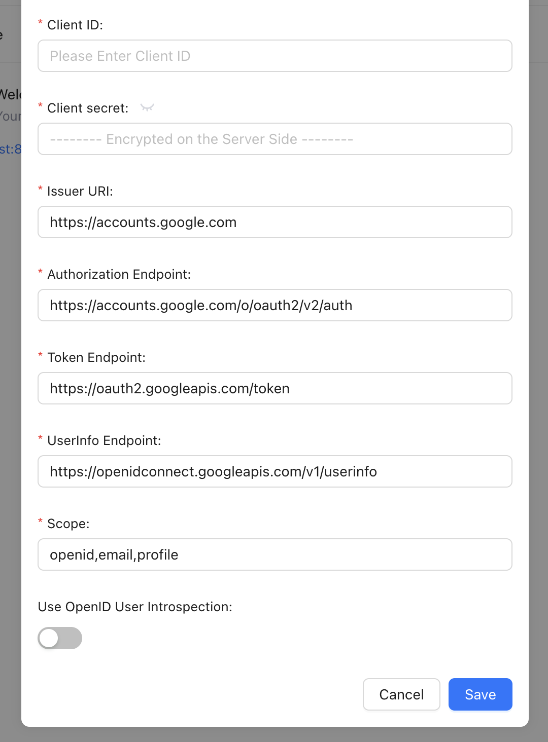548x742 pixels.
Task: Cancel the dialog
Action: (x=401, y=694)
